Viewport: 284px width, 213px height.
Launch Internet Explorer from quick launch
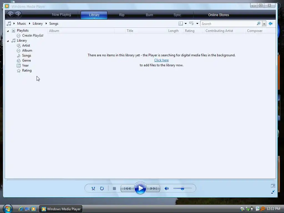(21, 209)
